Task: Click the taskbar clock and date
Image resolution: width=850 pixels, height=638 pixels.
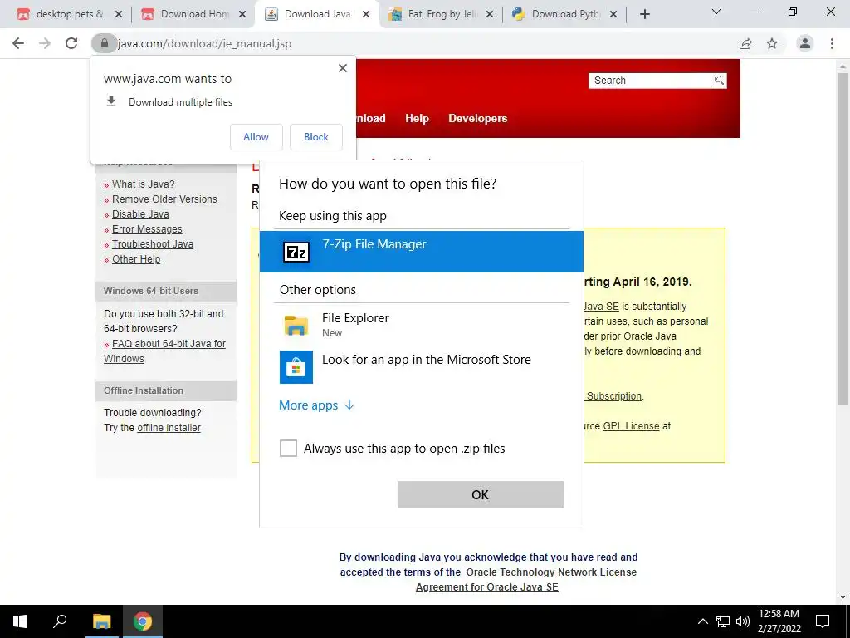Action: 779,621
